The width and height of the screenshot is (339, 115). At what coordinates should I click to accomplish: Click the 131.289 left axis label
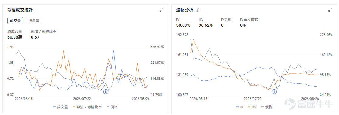coord(182,75)
